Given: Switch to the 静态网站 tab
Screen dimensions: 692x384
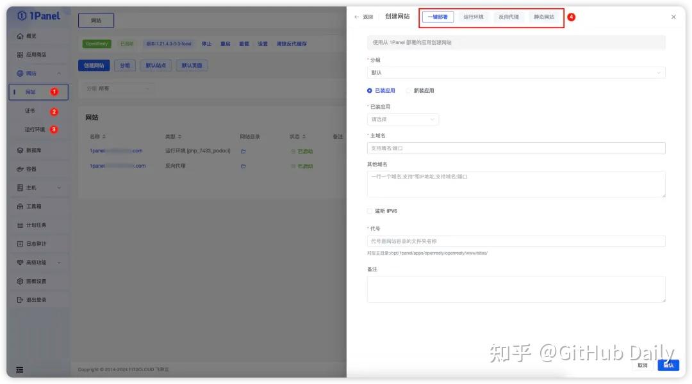Looking at the screenshot, I should click(x=545, y=17).
